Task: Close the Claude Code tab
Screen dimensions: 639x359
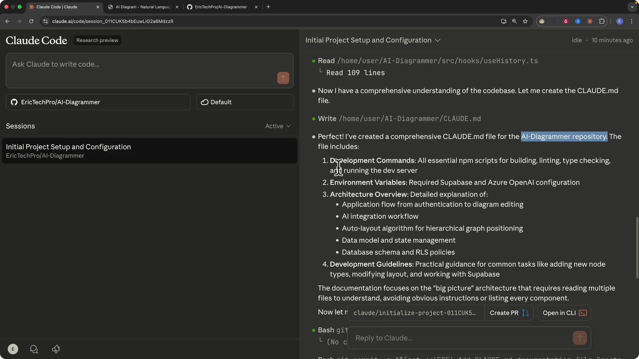Action: pyautogui.click(x=98, y=7)
